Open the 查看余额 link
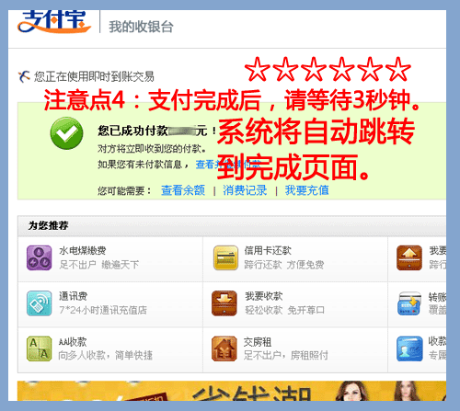The width and height of the screenshot is (460, 411). [x=183, y=190]
